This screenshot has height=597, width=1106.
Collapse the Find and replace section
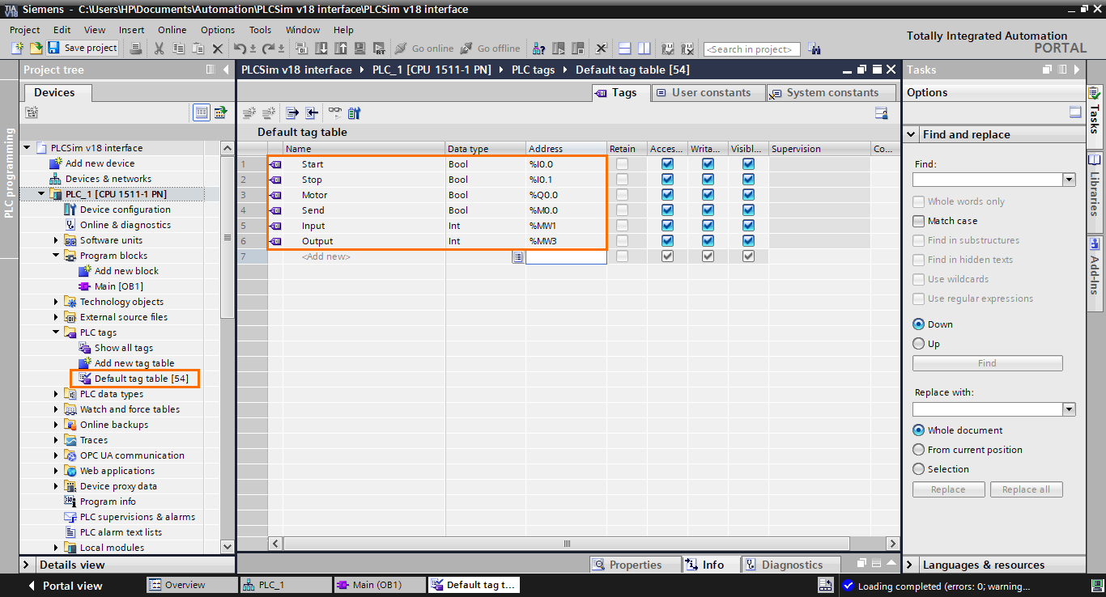911,135
